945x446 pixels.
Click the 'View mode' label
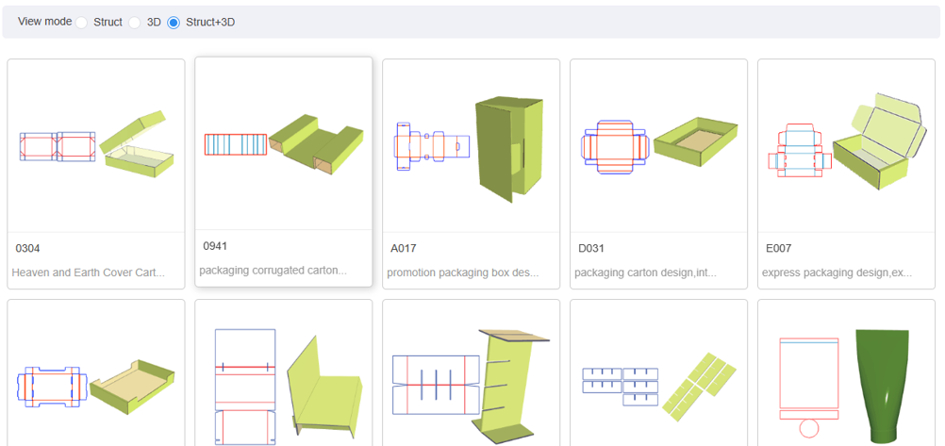pyautogui.click(x=44, y=22)
